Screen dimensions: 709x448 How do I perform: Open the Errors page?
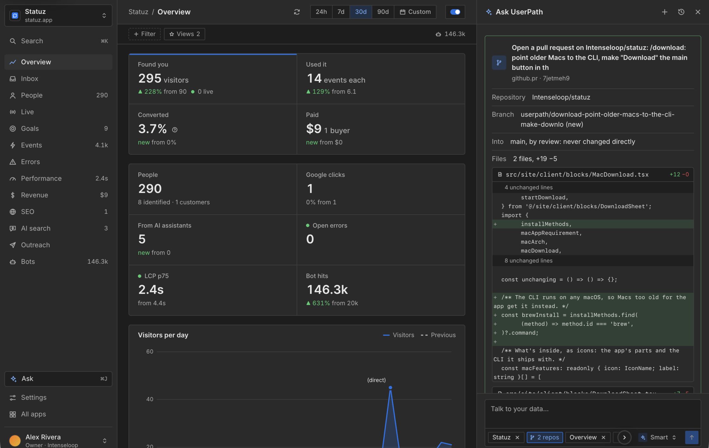click(x=58, y=162)
